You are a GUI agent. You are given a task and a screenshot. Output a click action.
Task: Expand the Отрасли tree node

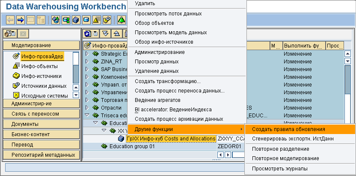(x=87, y=107)
